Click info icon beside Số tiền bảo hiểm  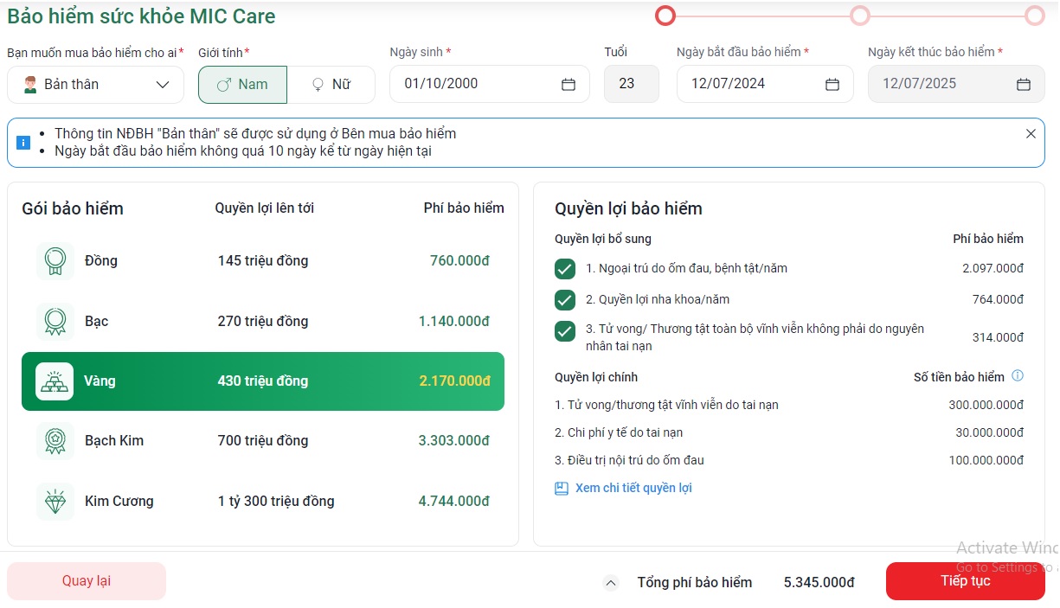[x=1018, y=376]
